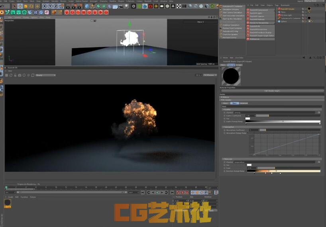Open Beauty AOV dropdown in render view
This screenshot has width=326, height=227.
pyautogui.click(x=45, y=75)
